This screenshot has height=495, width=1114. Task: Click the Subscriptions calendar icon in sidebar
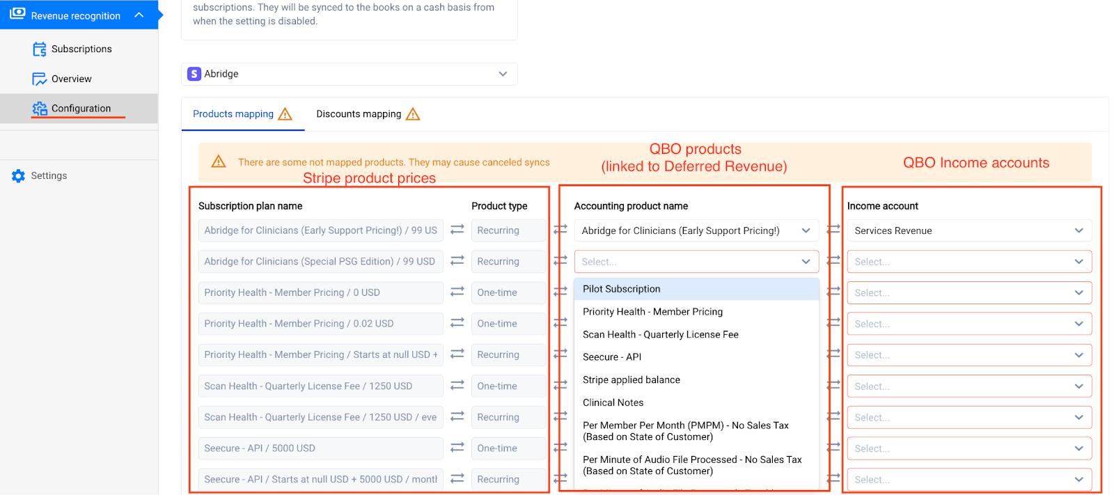click(39, 49)
